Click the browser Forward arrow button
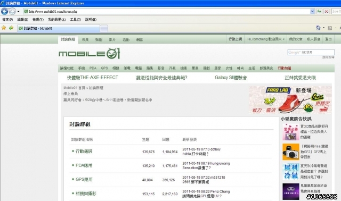Screen dimensions: 341x201 point(12,11)
